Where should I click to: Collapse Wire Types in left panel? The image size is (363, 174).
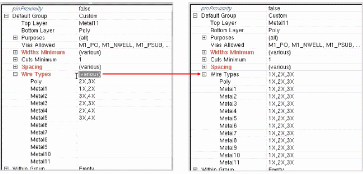point(15,74)
